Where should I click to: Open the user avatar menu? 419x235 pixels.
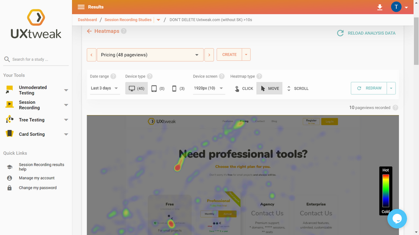(x=396, y=7)
